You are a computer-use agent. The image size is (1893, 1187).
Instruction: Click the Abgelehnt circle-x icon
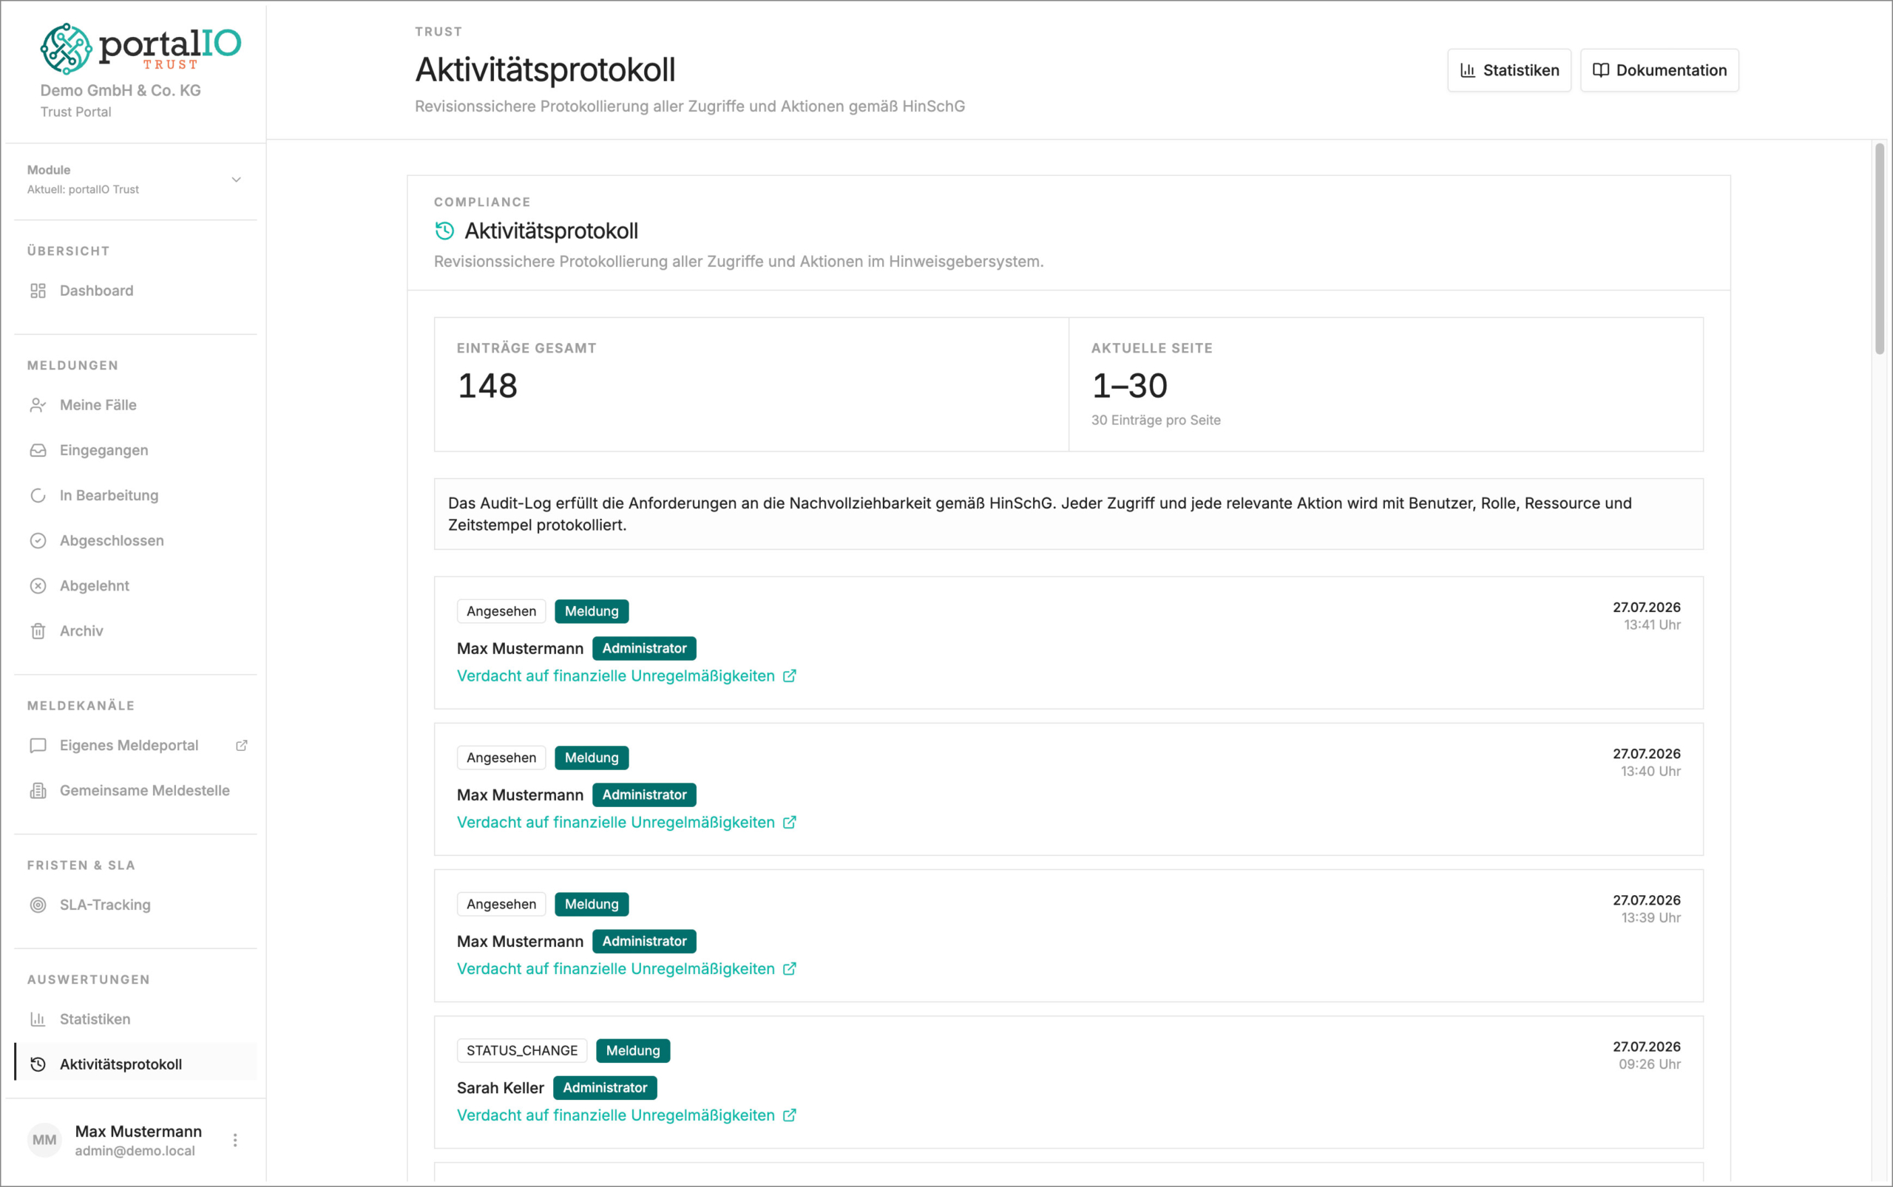38,585
